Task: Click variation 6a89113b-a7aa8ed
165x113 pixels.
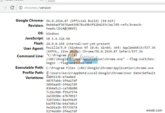Action: point(61,77)
